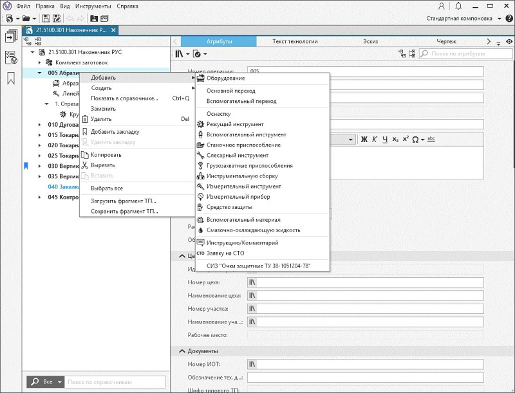515x393 pixels.
Task: Toggle superscript x² formatting
Action: click(406, 140)
